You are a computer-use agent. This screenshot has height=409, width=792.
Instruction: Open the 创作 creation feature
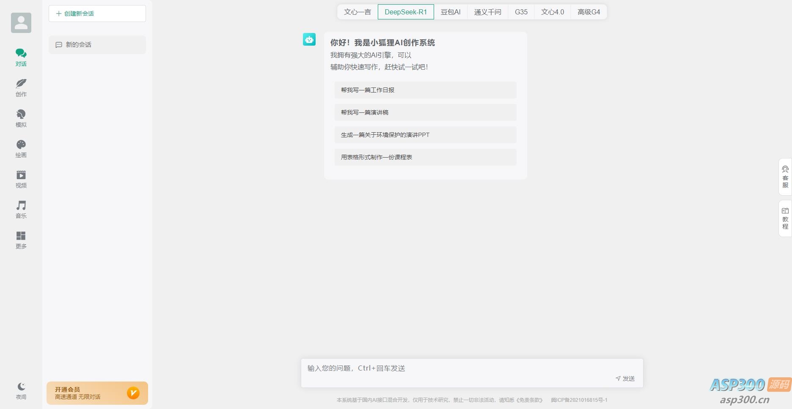21,88
